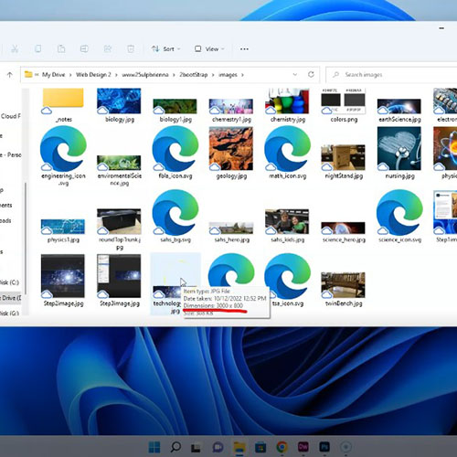Open Task View from the taskbar
This screenshot has width=457, height=457.
(x=196, y=447)
